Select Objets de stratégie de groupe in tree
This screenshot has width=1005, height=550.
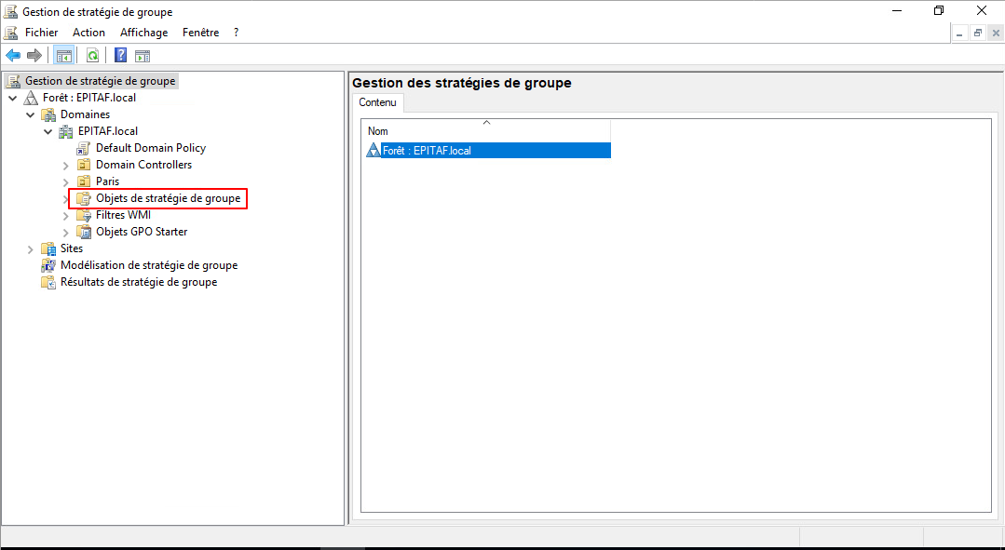(168, 198)
